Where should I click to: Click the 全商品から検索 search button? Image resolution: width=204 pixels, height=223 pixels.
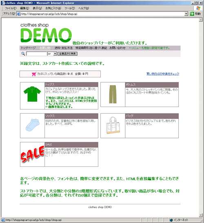coord(67,54)
